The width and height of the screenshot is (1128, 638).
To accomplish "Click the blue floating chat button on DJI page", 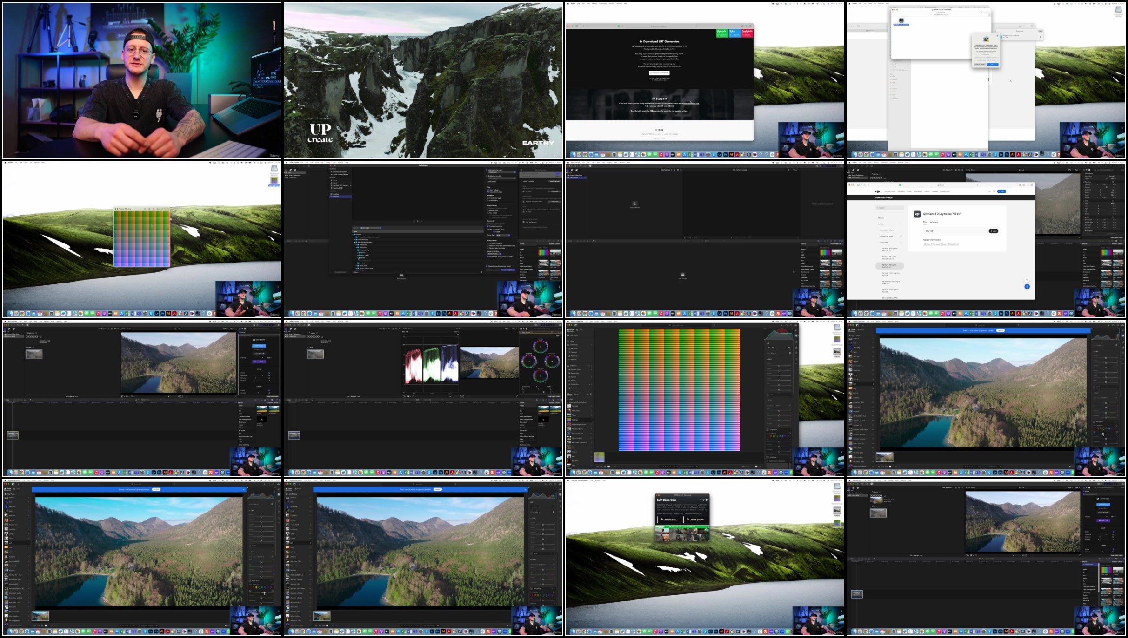I will pos(1027,286).
